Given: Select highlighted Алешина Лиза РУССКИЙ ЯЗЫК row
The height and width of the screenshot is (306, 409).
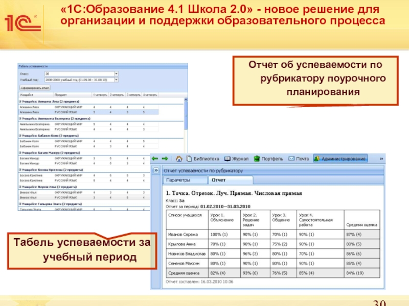Looking at the screenshot, I should point(88,112).
